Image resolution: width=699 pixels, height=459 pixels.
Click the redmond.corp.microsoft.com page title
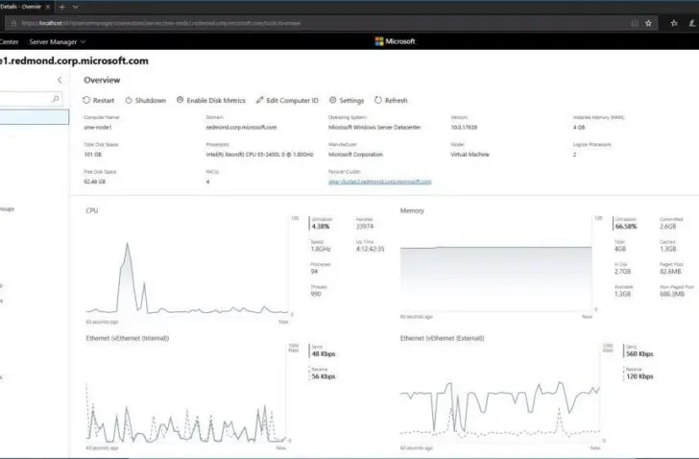click(74, 61)
